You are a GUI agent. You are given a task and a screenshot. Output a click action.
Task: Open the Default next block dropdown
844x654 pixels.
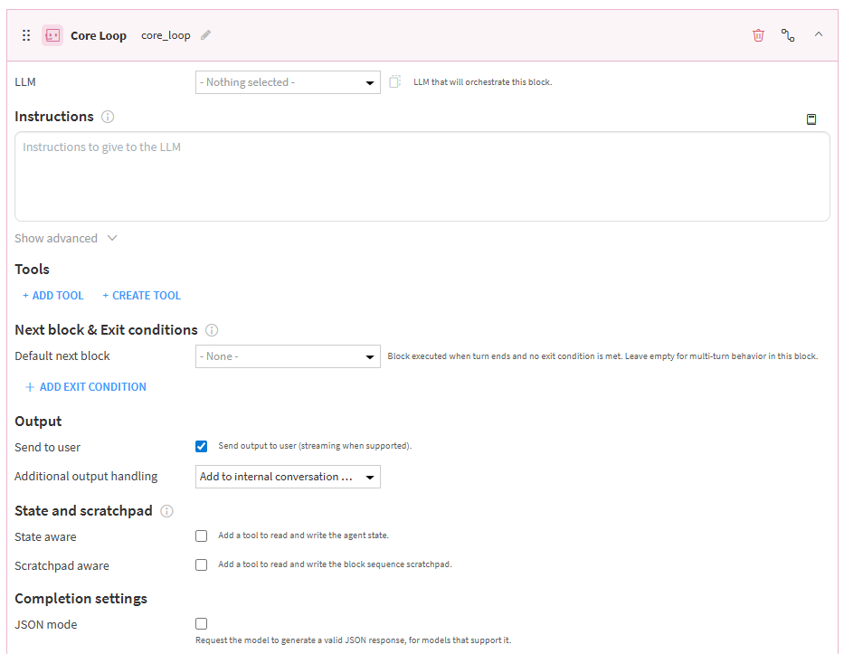coord(288,356)
